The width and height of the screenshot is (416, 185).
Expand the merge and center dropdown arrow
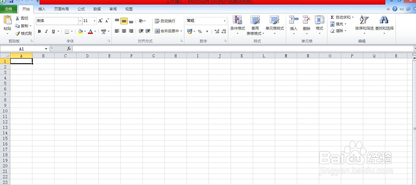click(181, 31)
